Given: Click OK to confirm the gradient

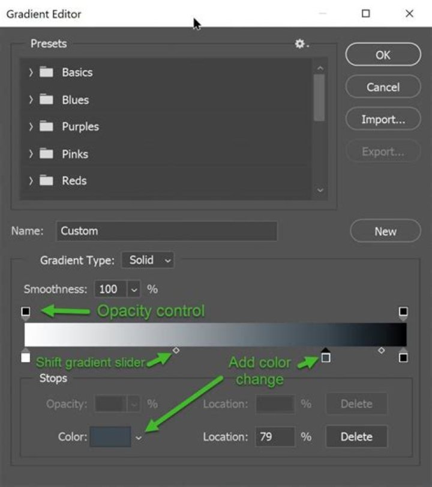Looking at the screenshot, I should [x=383, y=55].
